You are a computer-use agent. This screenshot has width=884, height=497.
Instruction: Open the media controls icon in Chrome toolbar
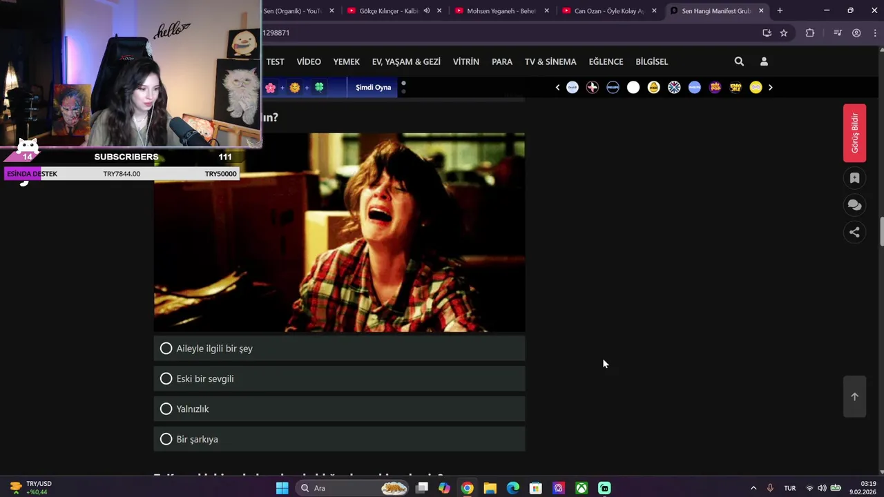tap(838, 32)
